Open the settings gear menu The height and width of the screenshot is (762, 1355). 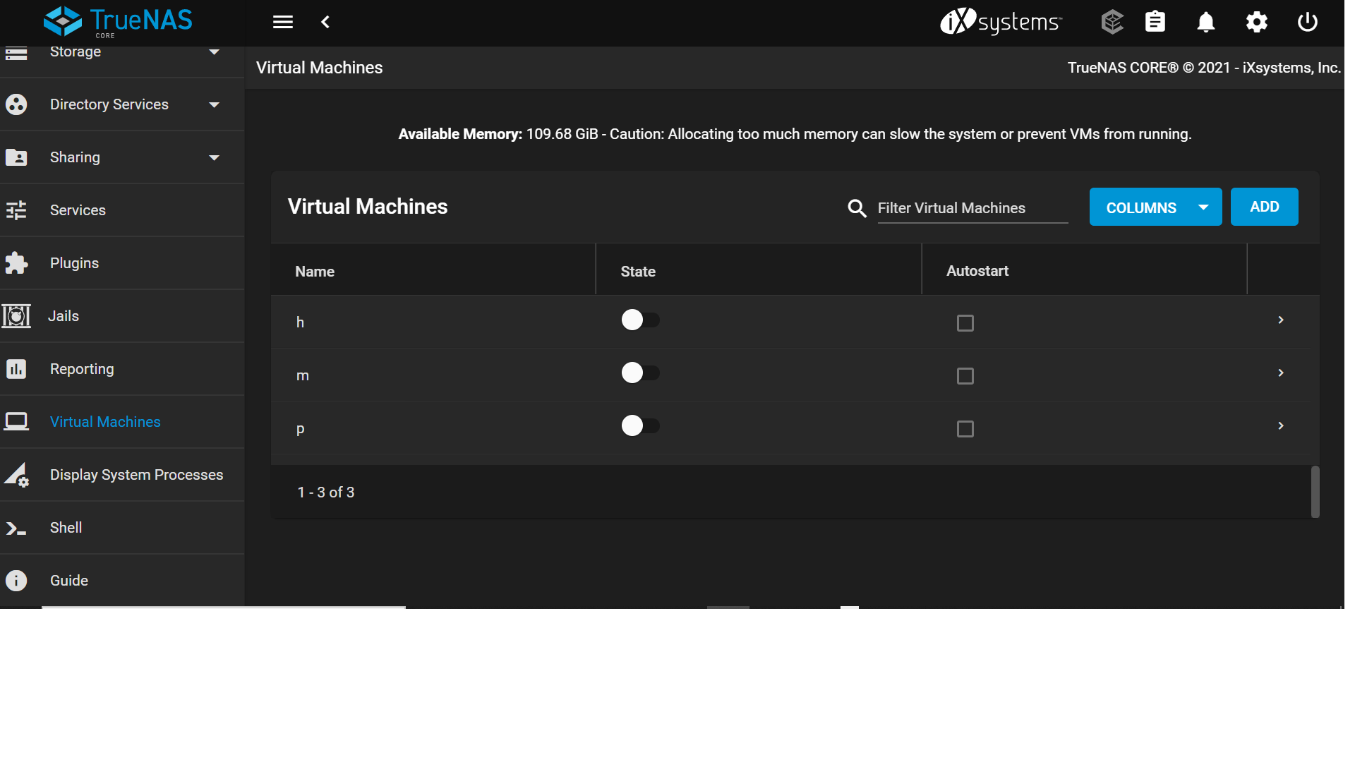1256,22
